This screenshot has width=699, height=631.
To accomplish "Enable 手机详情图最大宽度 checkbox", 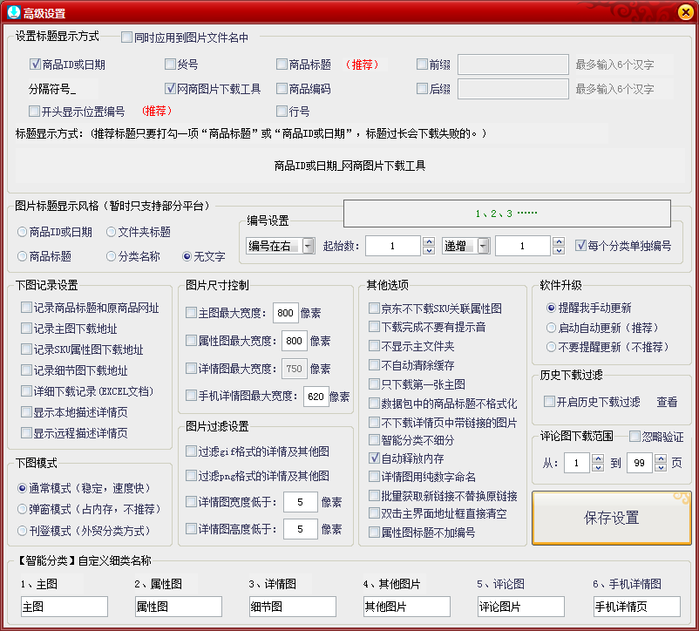I will tap(191, 396).
